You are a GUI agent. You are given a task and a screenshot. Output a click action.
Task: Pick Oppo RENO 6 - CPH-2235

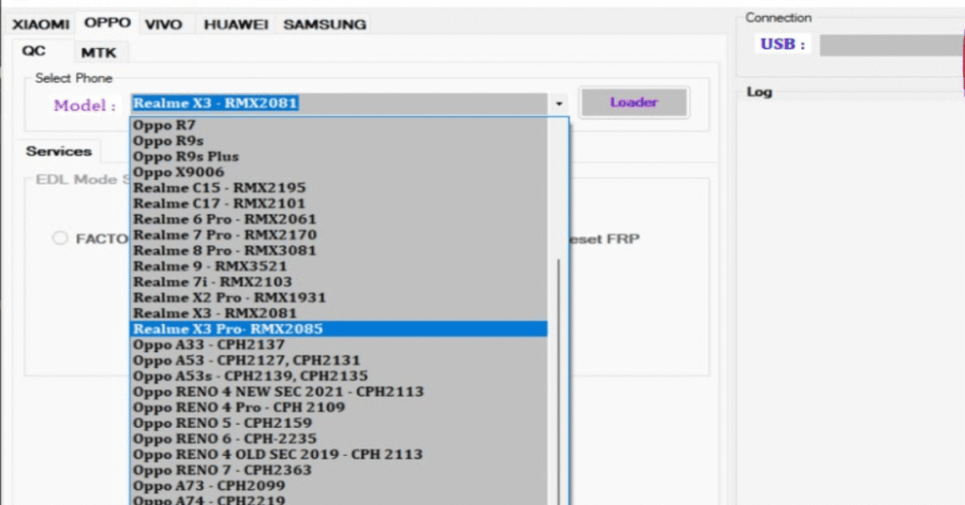[x=339, y=438]
